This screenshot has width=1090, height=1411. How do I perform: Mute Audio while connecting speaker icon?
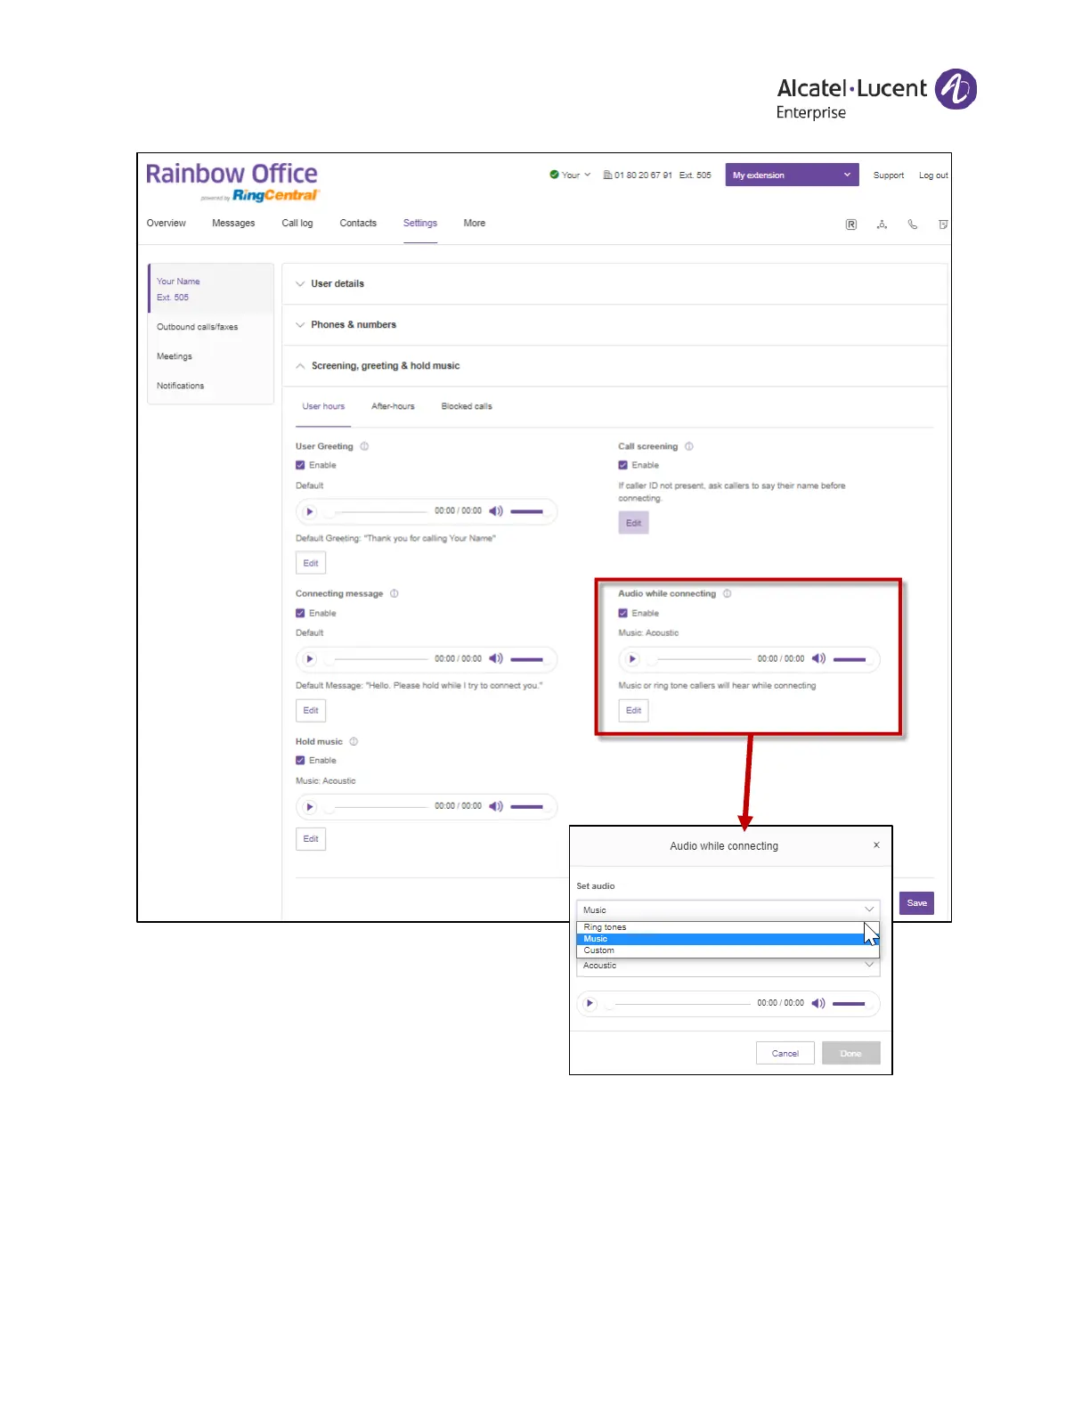coord(818,659)
